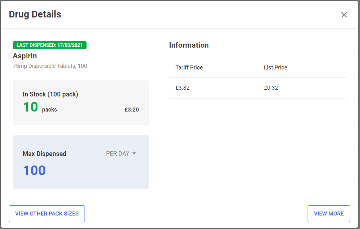The height and width of the screenshot is (229, 360).
Task: Click the £3.20 stock value
Action: click(131, 110)
